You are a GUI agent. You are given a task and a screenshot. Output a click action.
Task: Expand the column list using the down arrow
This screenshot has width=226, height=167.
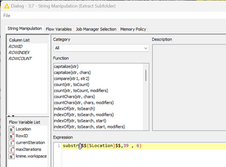[13, 116]
